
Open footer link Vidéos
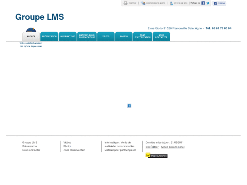click(x=67, y=143)
